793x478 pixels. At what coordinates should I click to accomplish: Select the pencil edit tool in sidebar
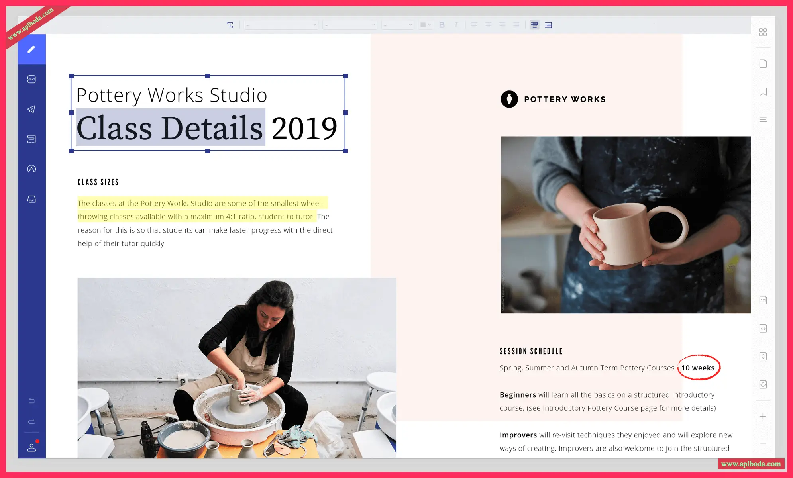tap(31, 49)
